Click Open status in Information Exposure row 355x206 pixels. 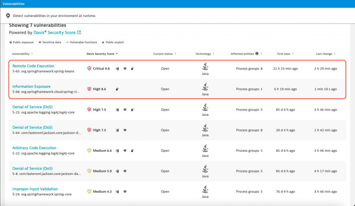pyautogui.click(x=165, y=89)
